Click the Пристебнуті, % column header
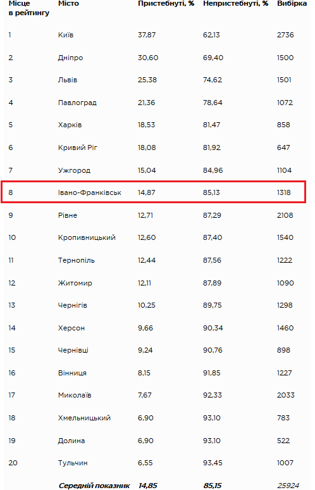The height and width of the screenshot is (490, 315). [166, 4]
